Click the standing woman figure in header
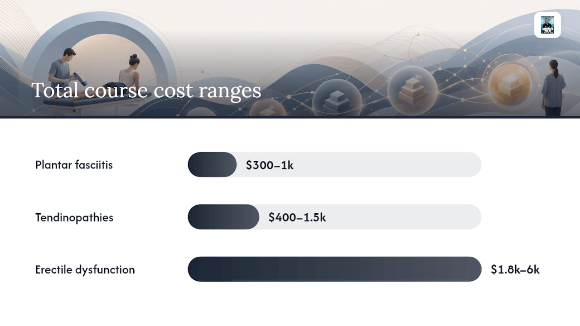This screenshot has height=326, width=580. tap(553, 87)
